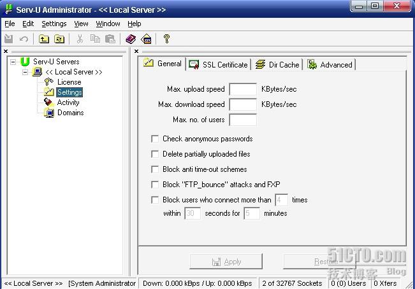Click the green Serv-U Servers icon
This screenshot has height=289, width=415.
pos(25,62)
